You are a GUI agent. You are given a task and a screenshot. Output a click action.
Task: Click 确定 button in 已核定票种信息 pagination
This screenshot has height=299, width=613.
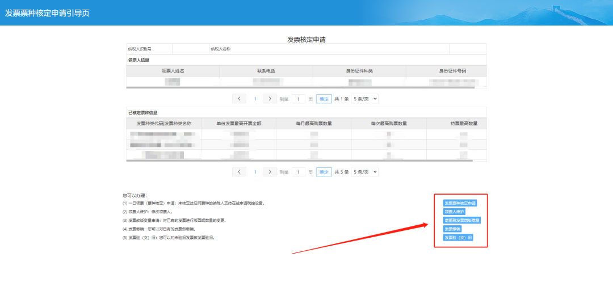pyautogui.click(x=324, y=172)
